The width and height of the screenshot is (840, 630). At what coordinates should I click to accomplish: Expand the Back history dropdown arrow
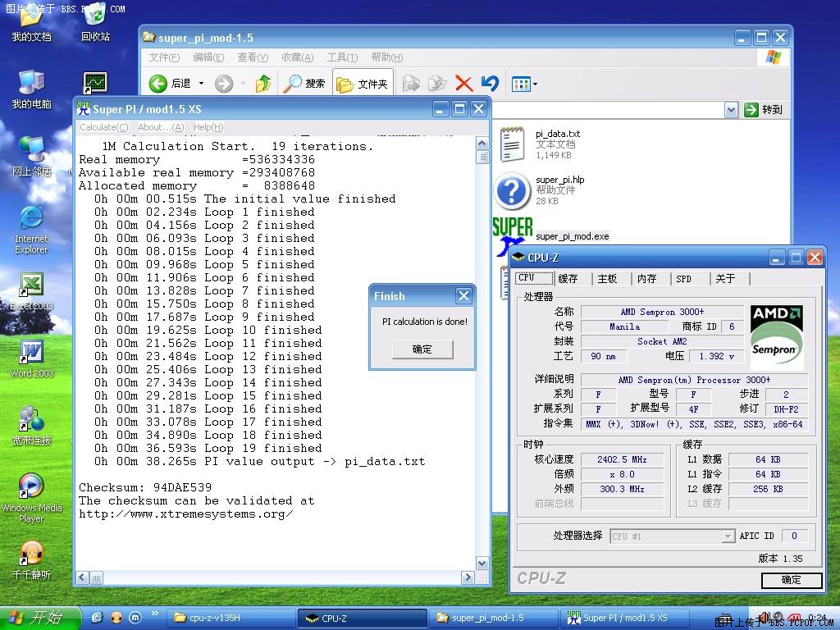202,84
